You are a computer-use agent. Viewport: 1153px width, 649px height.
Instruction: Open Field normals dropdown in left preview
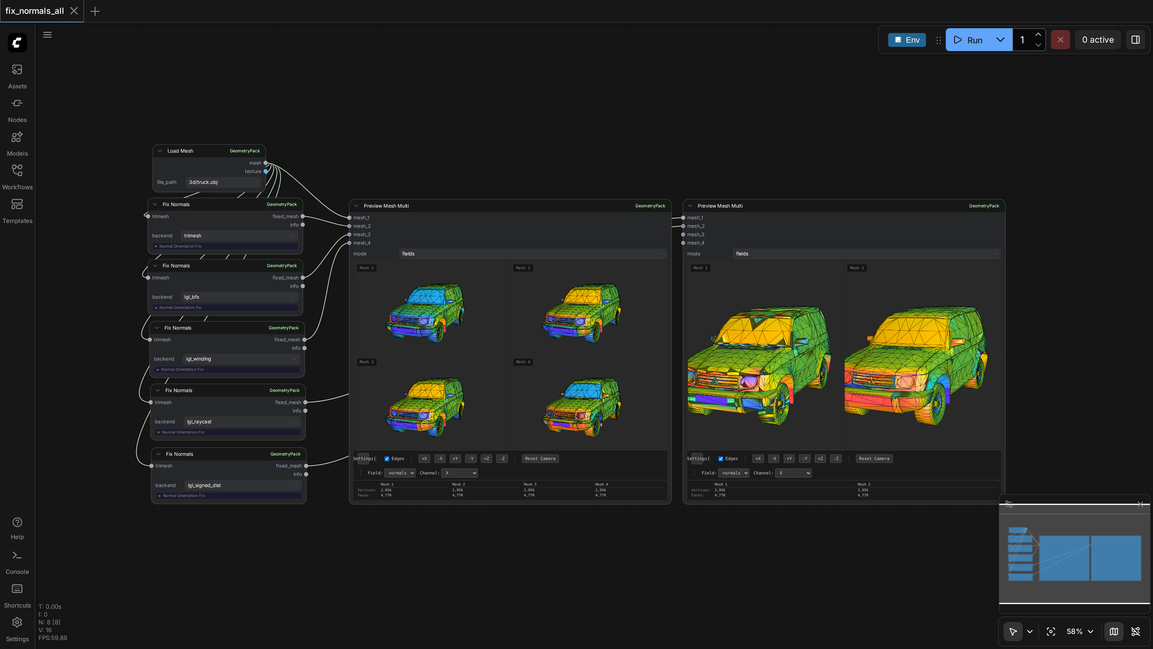400,473
